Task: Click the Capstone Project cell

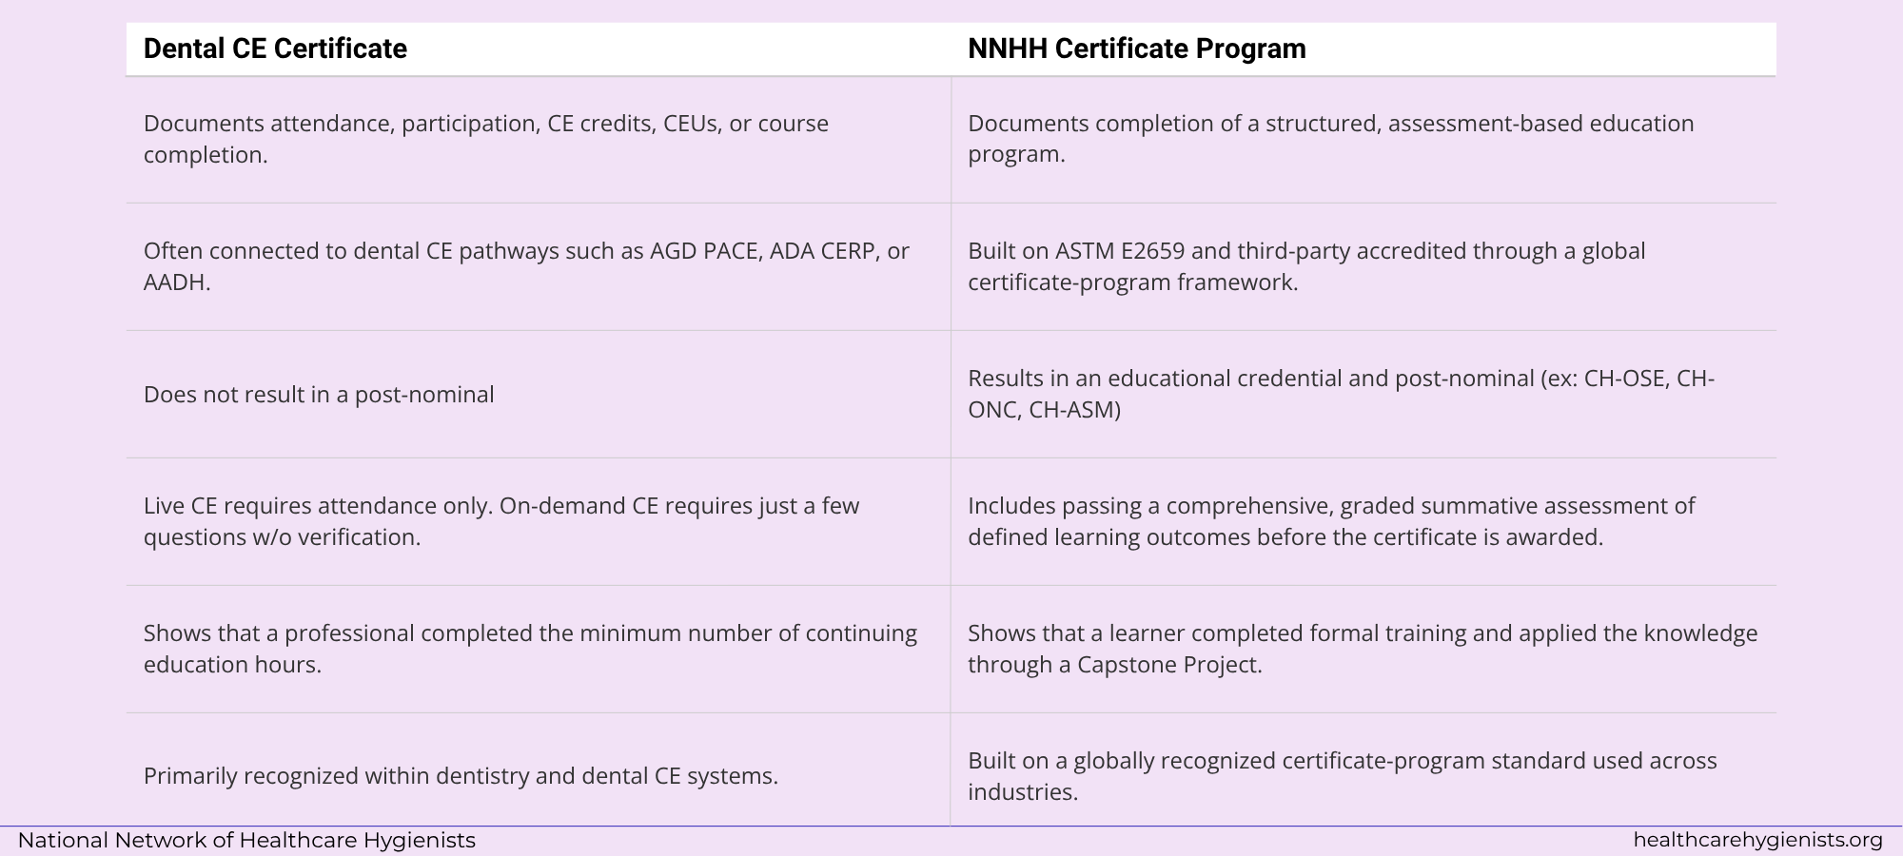Action: tap(1363, 649)
